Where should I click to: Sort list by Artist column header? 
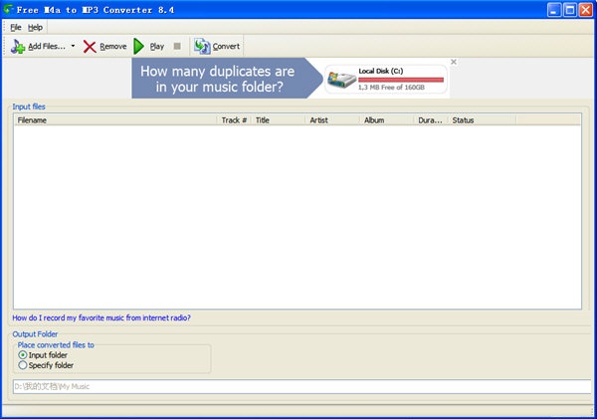pyautogui.click(x=332, y=120)
